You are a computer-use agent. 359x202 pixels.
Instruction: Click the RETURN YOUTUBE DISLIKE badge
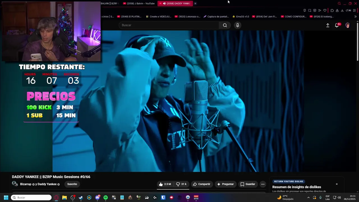pyautogui.click(x=289, y=182)
